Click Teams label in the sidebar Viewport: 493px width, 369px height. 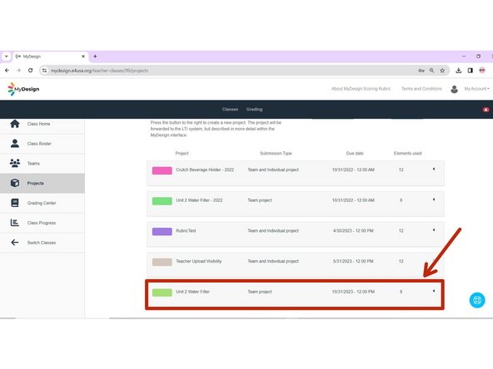(x=33, y=164)
